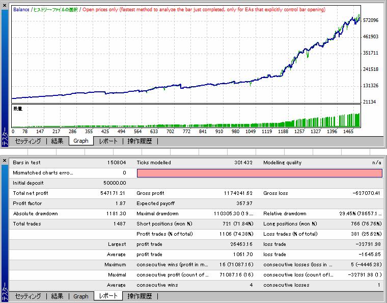Viewport: 387px width, 303px height.
Task: Select Loss trades value 381 (25.62%)
Action: point(366,234)
